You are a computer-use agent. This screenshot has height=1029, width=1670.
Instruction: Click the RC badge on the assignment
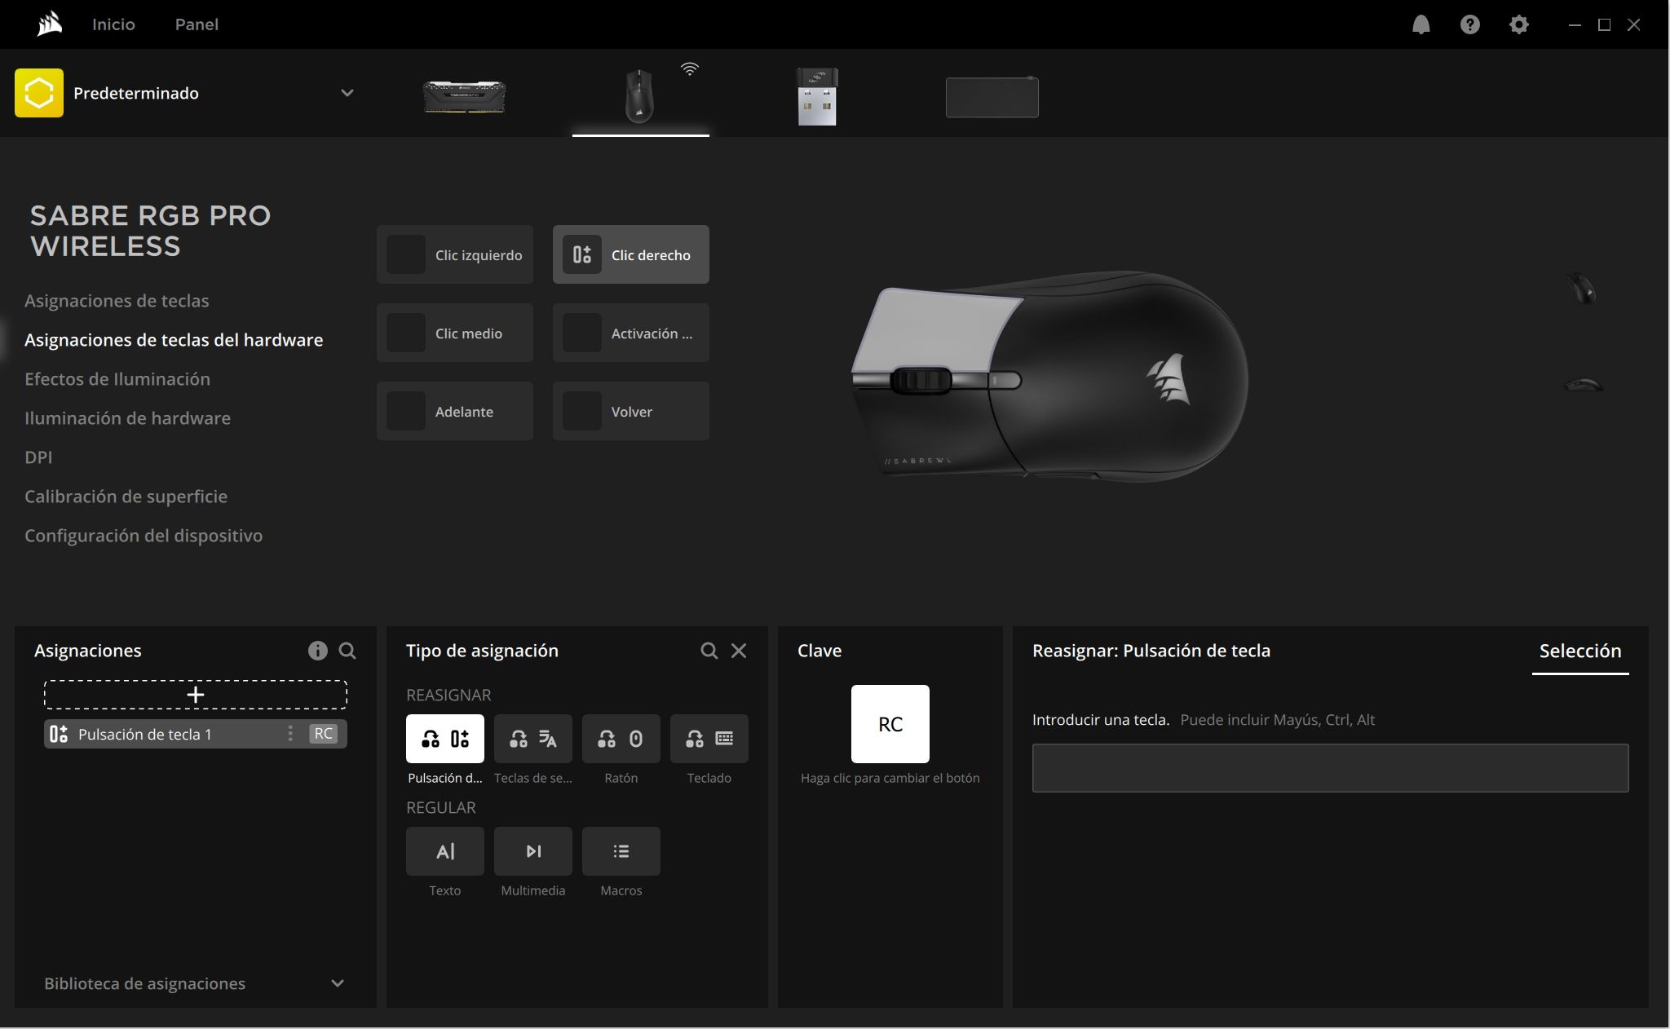(324, 734)
